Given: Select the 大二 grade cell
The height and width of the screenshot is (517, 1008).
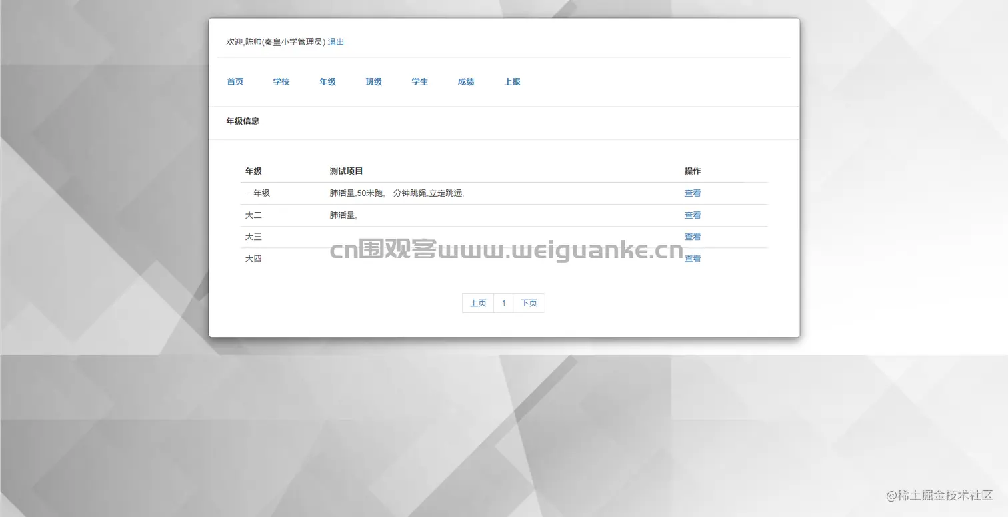Looking at the screenshot, I should (x=253, y=215).
